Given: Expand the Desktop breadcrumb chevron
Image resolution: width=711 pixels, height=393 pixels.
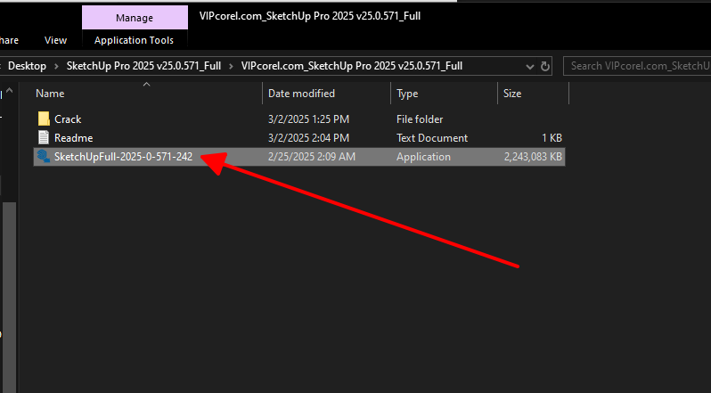Looking at the screenshot, I should [57, 66].
